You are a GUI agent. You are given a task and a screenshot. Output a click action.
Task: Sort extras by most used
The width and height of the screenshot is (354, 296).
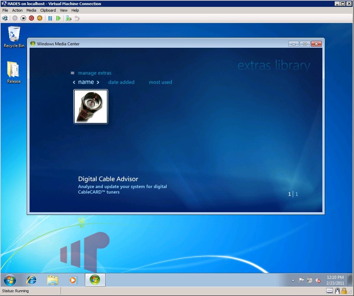point(161,82)
